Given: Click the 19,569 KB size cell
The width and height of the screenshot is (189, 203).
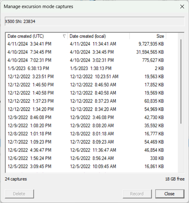Looking at the screenshot, I should (154, 93).
